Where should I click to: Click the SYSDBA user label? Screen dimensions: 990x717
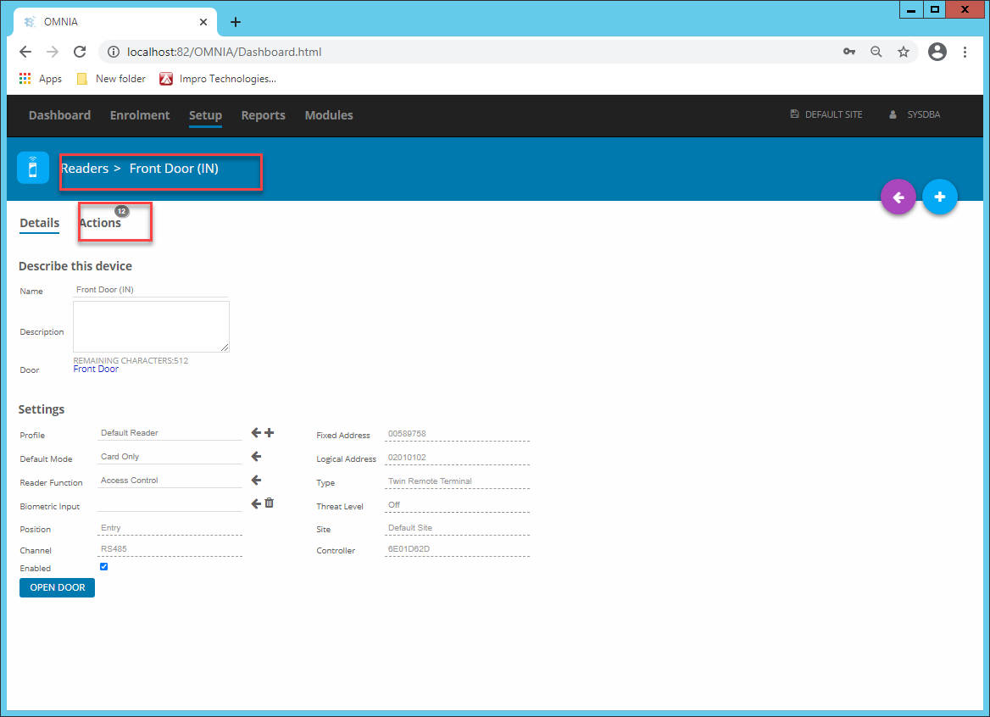[x=924, y=115]
